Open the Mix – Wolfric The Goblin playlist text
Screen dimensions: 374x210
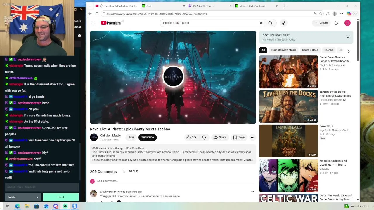(x=279, y=40)
